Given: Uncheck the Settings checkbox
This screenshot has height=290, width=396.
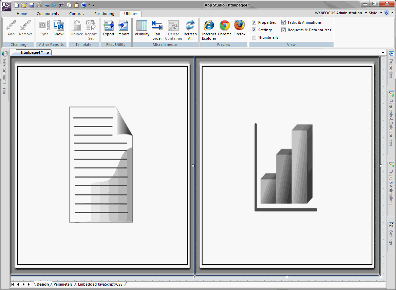Looking at the screenshot, I should 254,30.
